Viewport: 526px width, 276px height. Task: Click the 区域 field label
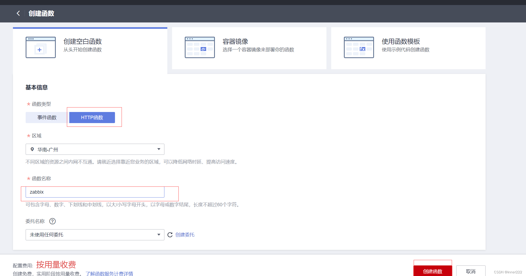click(37, 136)
